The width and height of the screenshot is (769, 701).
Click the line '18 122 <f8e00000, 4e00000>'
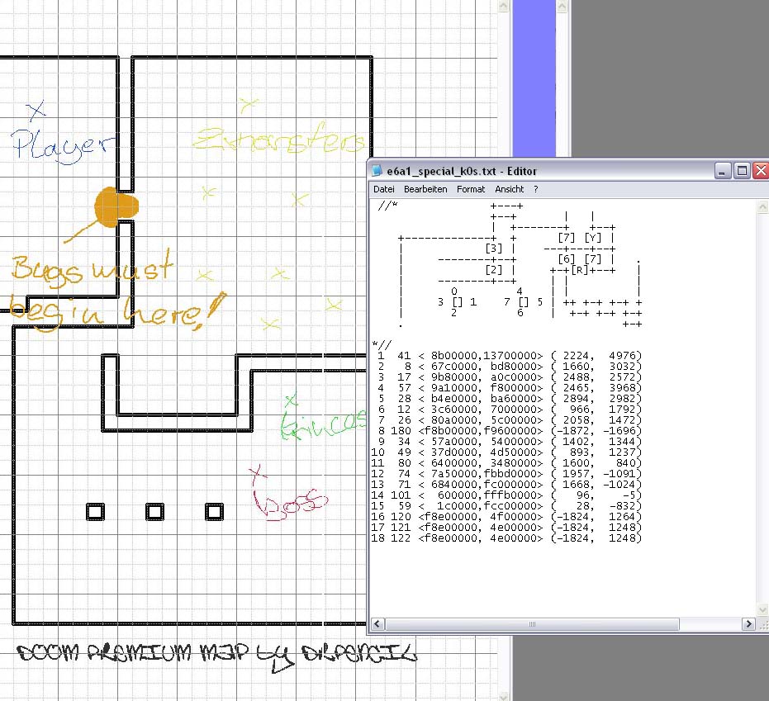(458, 538)
